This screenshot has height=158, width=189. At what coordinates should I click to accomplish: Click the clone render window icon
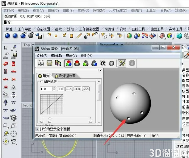pos(41,63)
